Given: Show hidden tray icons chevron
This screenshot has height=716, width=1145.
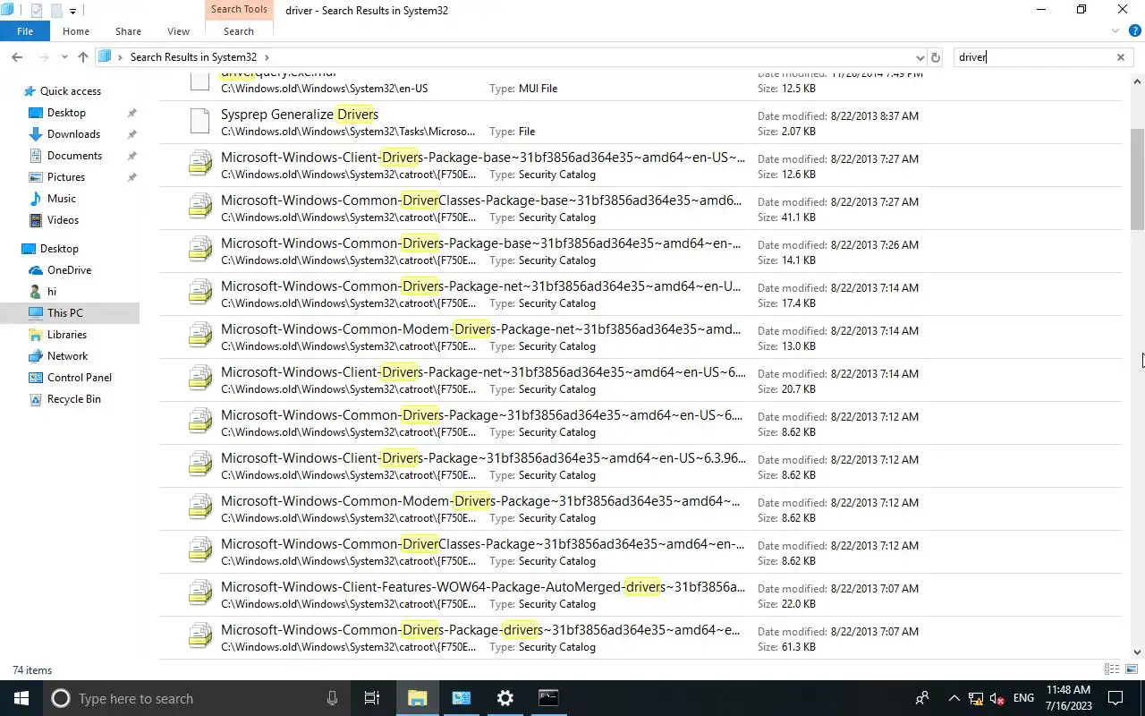Looking at the screenshot, I should [954, 698].
